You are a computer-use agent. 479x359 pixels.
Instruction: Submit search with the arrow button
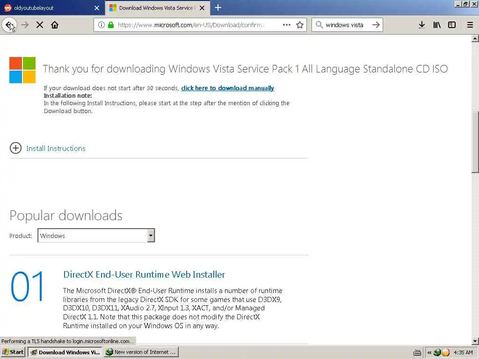point(376,25)
